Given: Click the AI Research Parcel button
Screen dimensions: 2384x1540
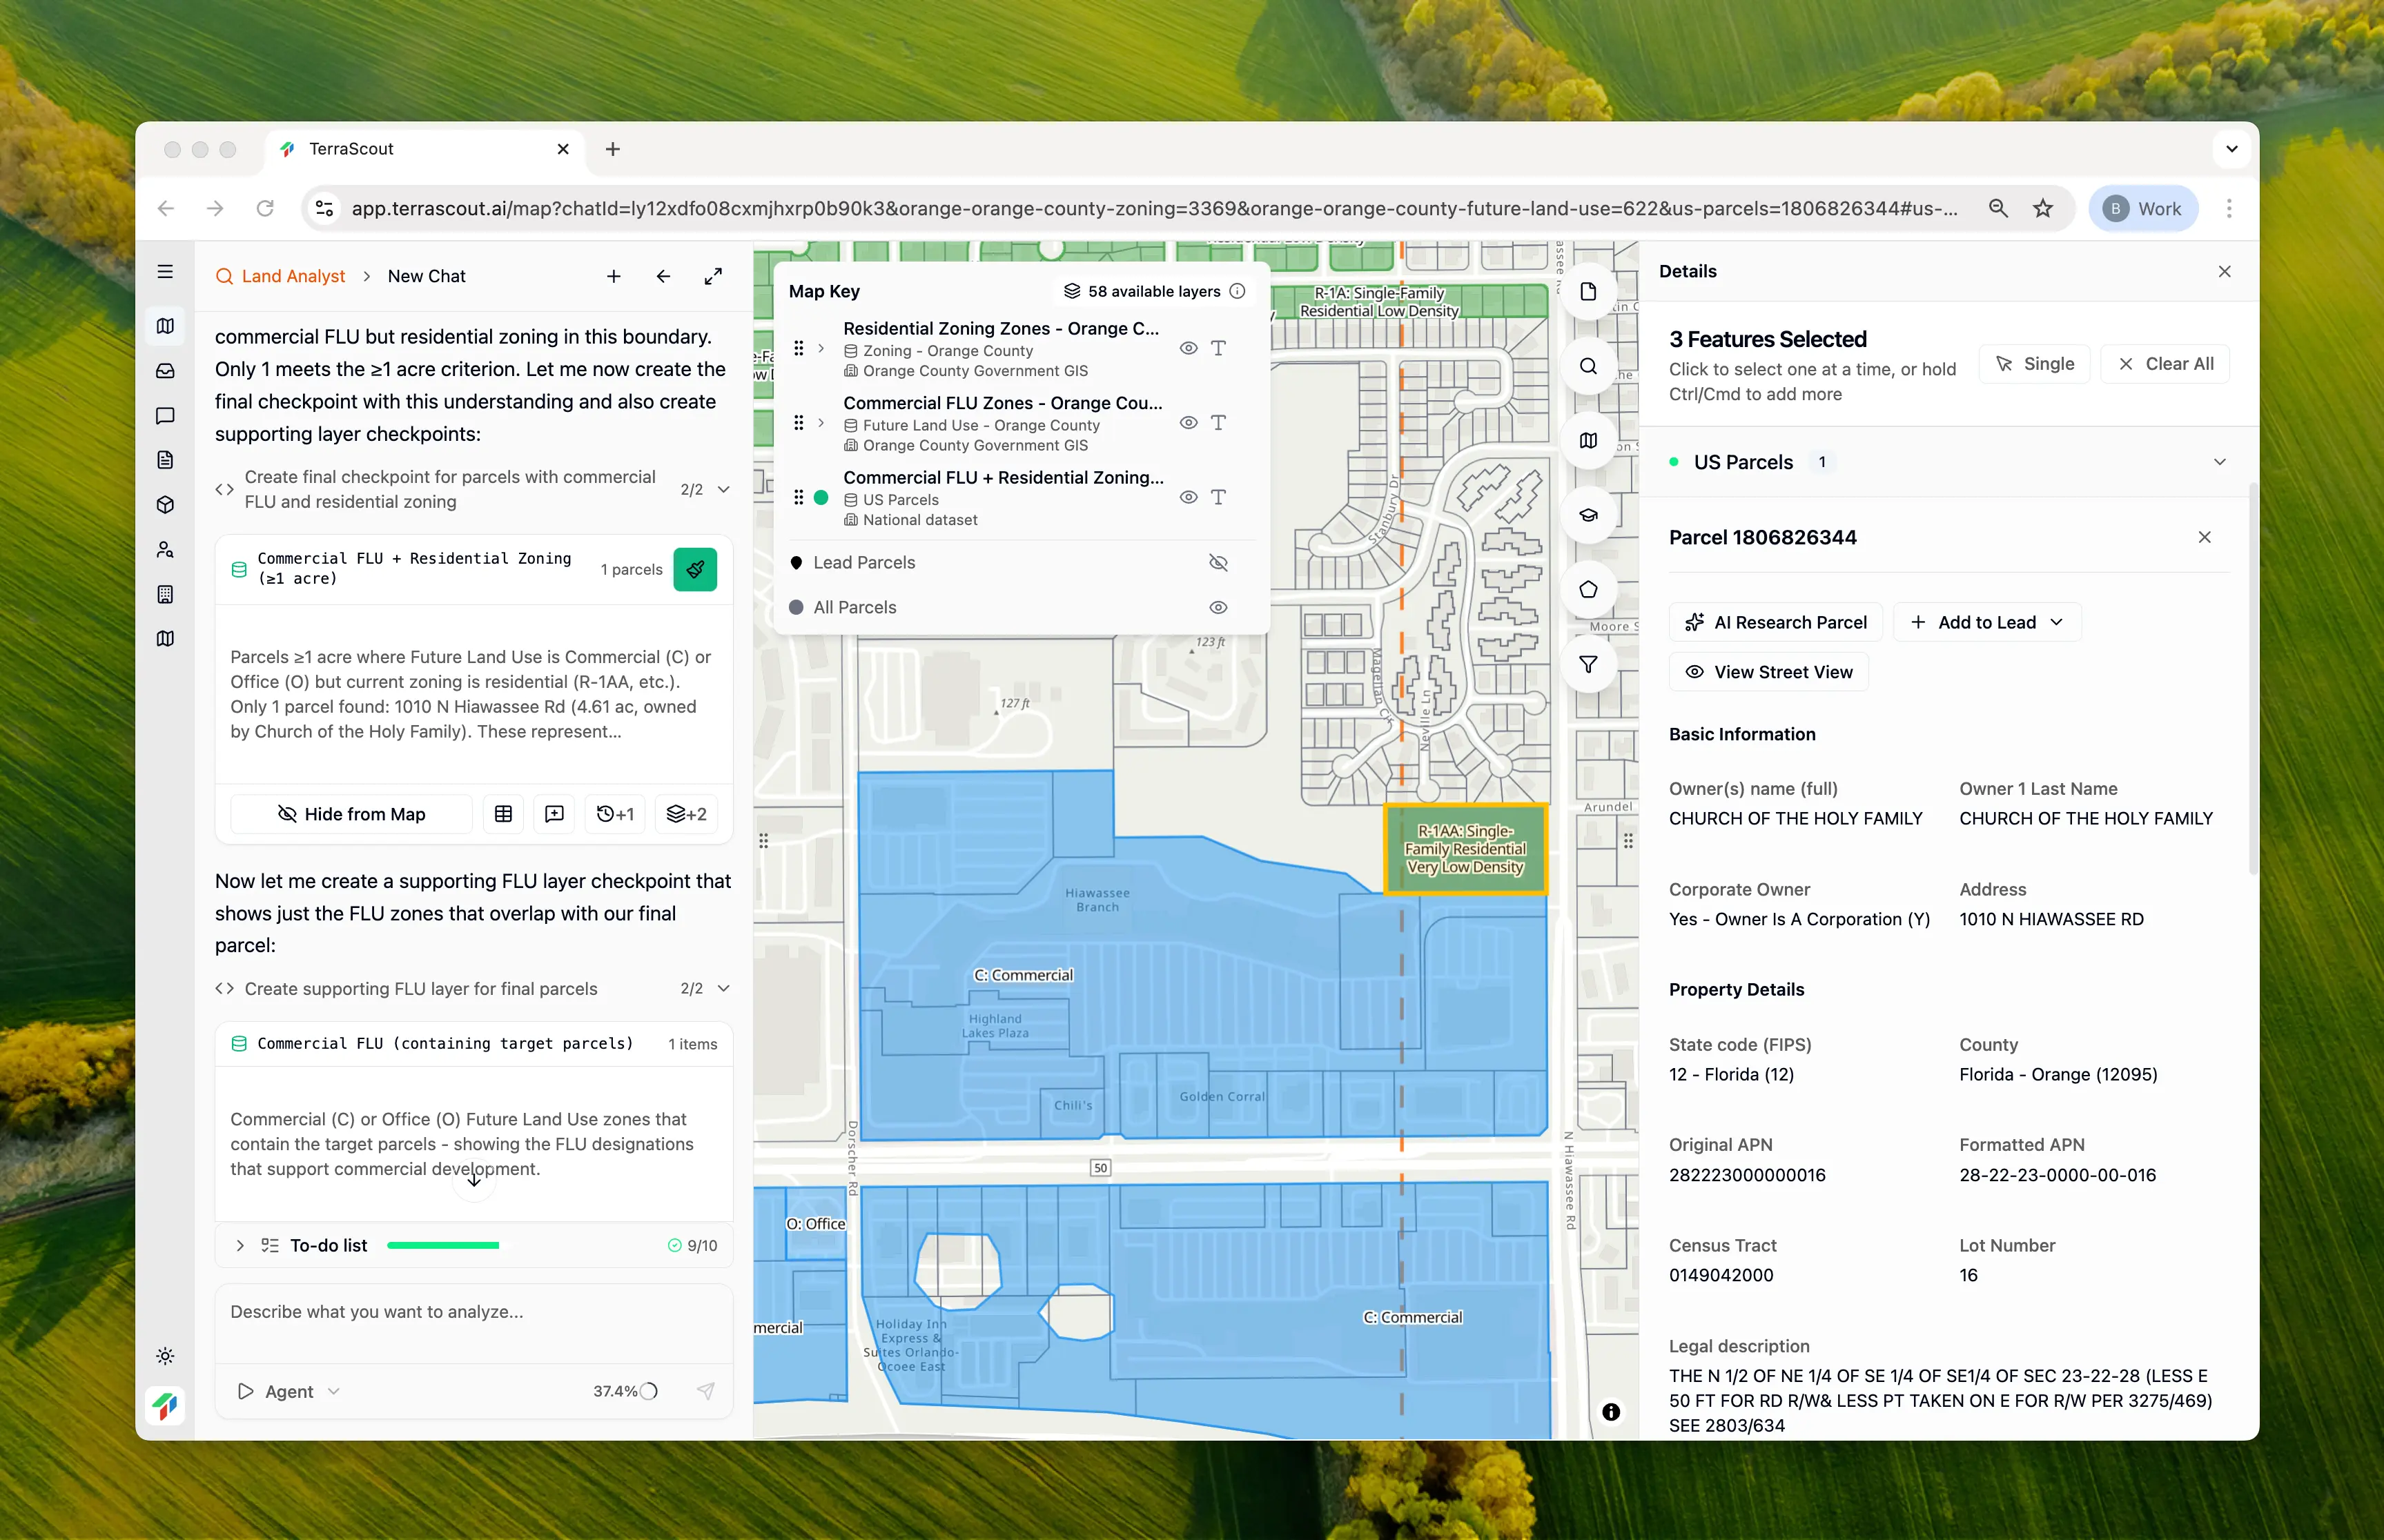Looking at the screenshot, I should coord(1776,622).
